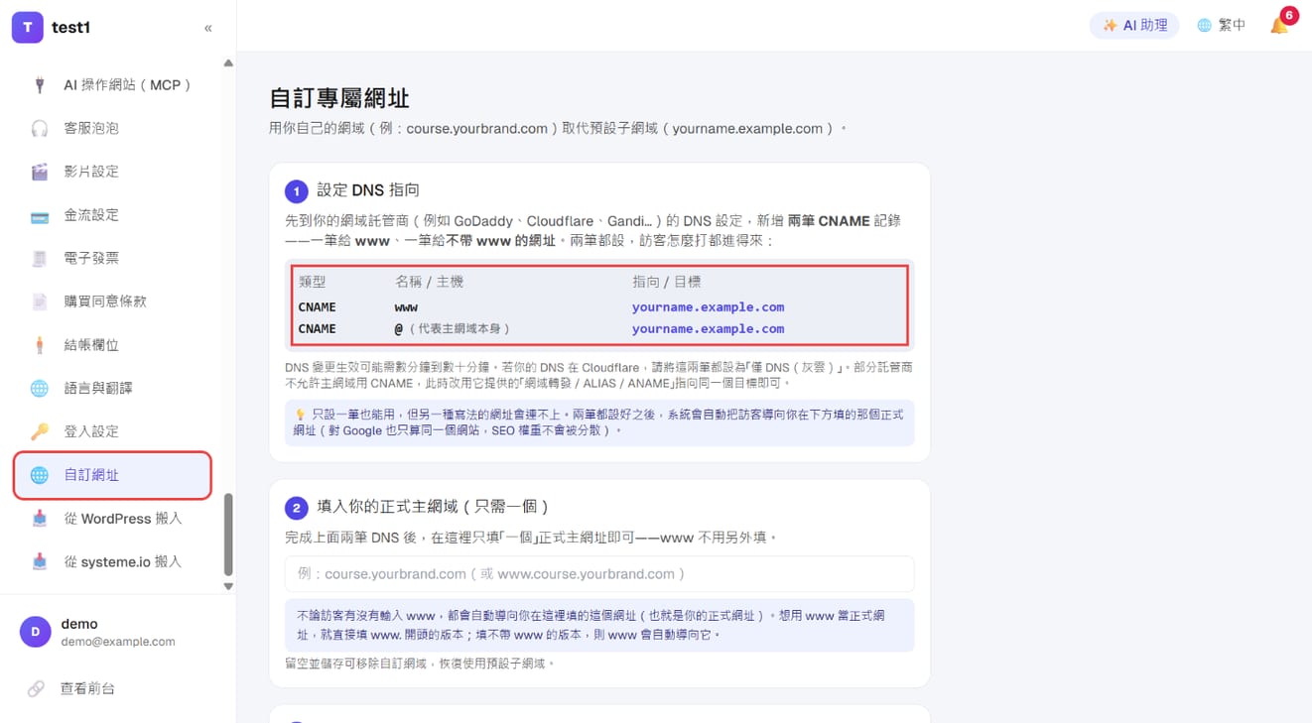Click the sidebar scroll up arrow
This screenshot has height=723, width=1312.
(x=228, y=63)
